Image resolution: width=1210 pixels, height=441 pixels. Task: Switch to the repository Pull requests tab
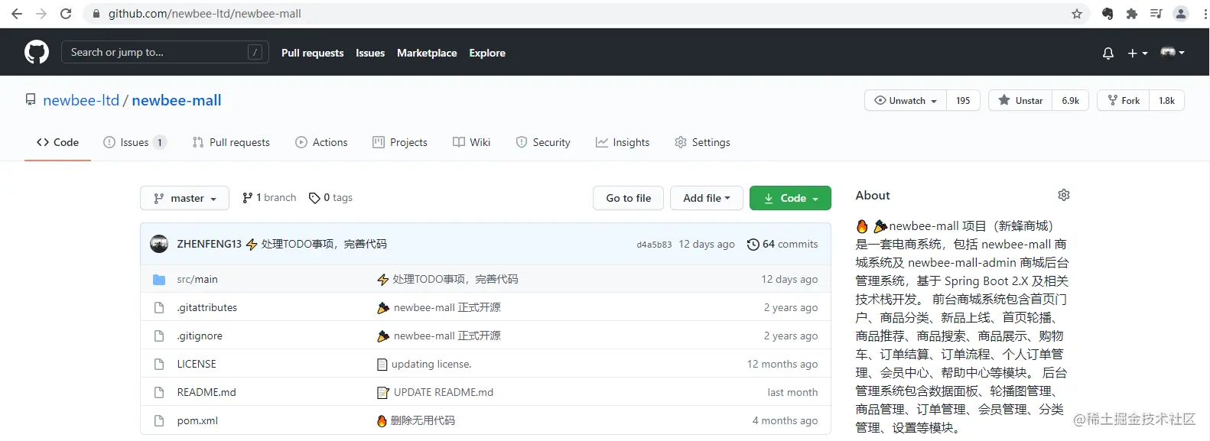coord(231,142)
